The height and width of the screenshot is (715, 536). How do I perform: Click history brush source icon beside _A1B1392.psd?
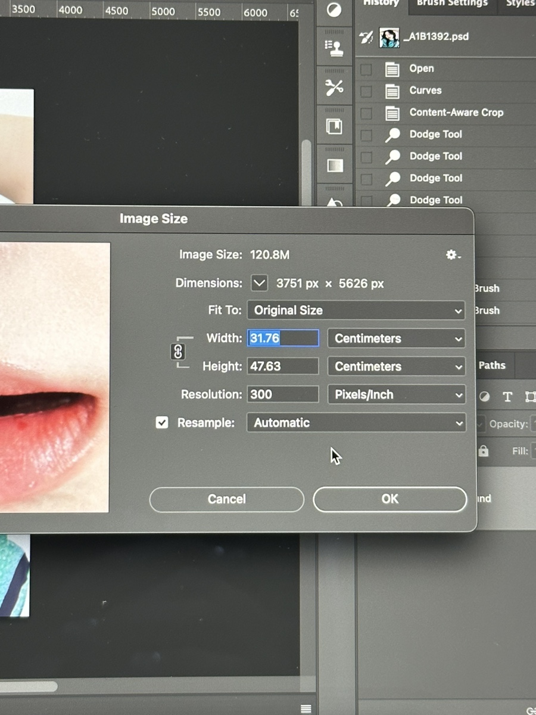(x=366, y=37)
